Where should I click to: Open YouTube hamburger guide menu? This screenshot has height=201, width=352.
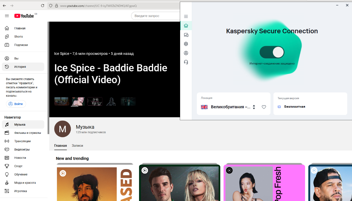pos(7,16)
